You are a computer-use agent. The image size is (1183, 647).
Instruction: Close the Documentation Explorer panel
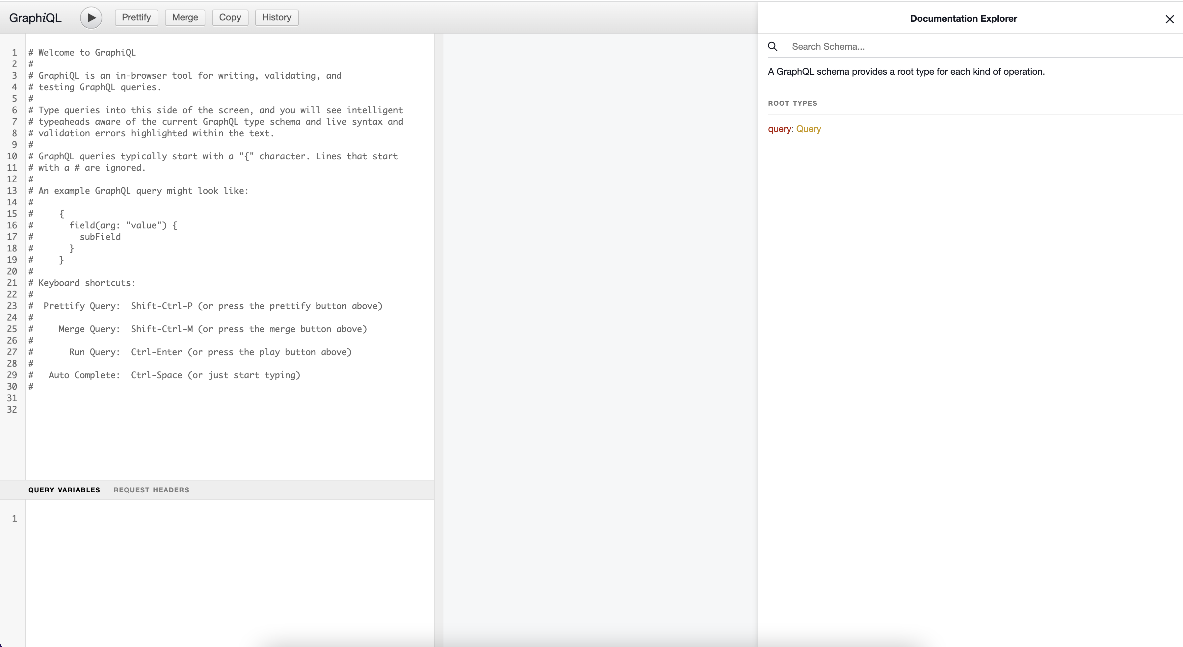point(1170,19)
